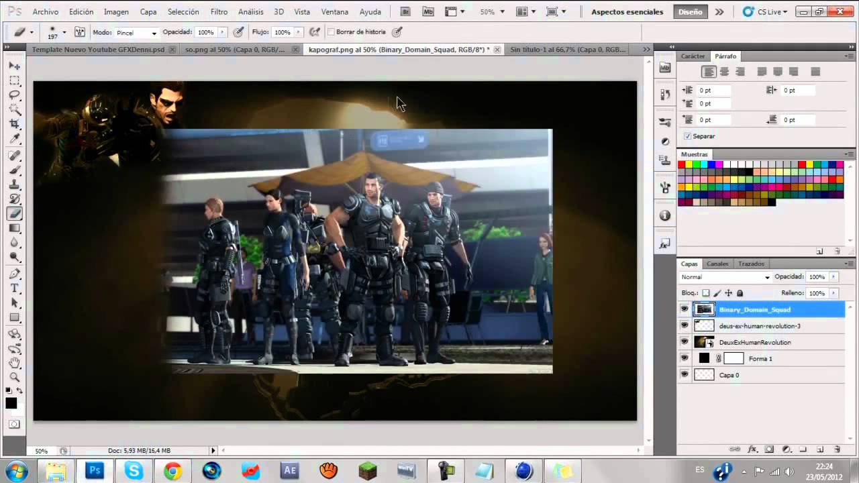The height and width of the screenshot is (483, 859).
Task: Select the Horizontal Type tool
Action: click(14, 288)
